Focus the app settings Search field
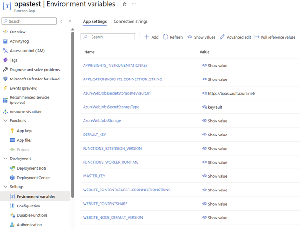This screenshot has height=230, width=300. tap(108, 37)
